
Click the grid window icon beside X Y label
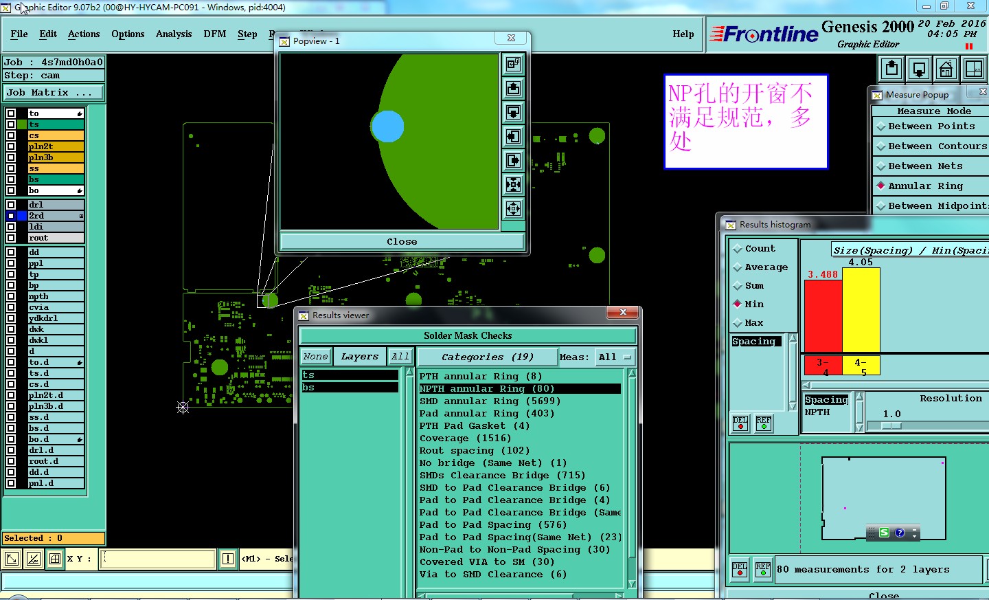[x=55, y=559]
